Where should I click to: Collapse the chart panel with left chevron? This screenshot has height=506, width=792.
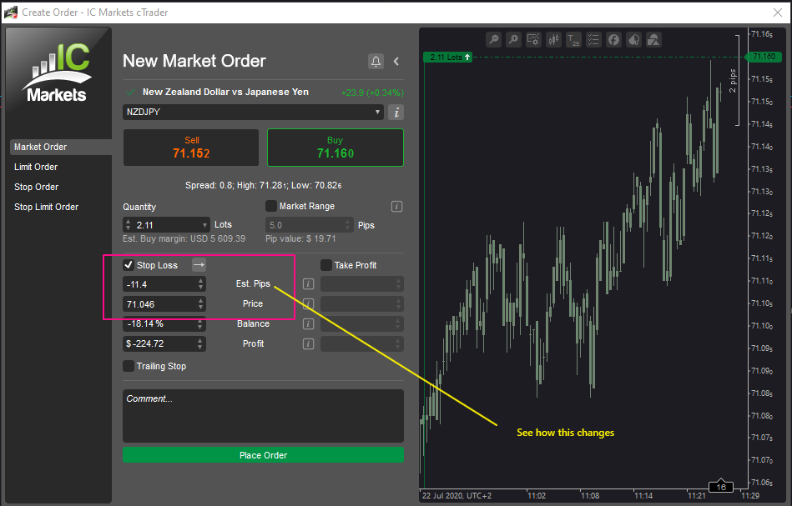tap(396, 61)
